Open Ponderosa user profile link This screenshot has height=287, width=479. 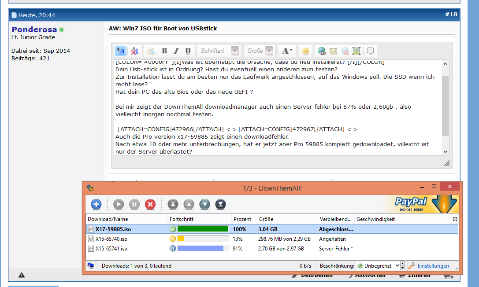34,29
